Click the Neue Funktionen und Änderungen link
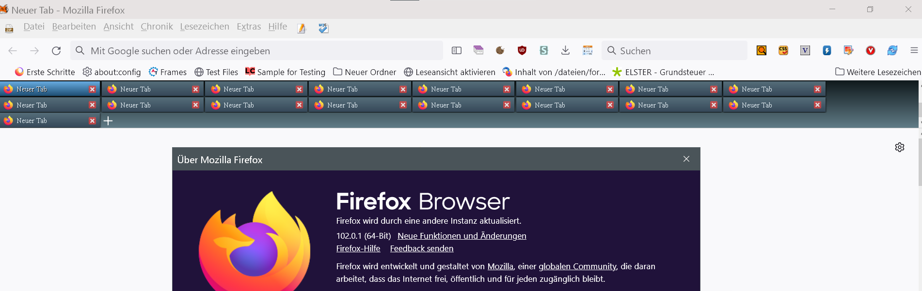Image resolution: width=922 pixels, height=291 pixels. click(461, 236)
